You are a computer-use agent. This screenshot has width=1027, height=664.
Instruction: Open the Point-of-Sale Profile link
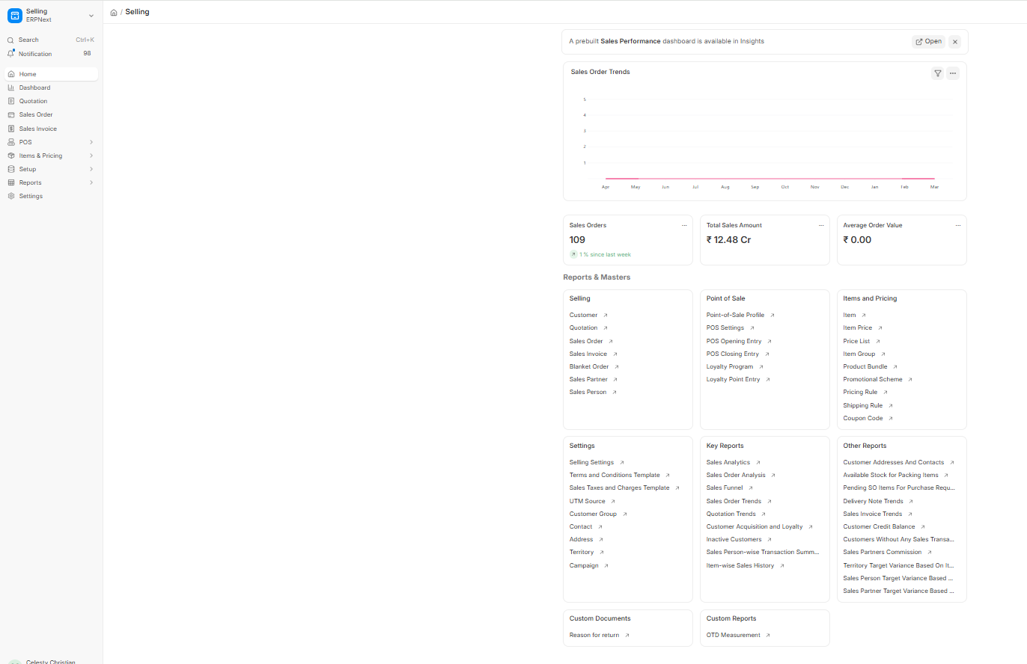pos(735,316)
